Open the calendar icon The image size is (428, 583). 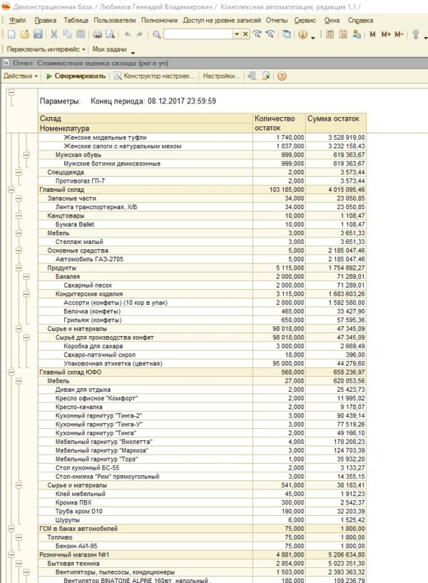[343, 34]
